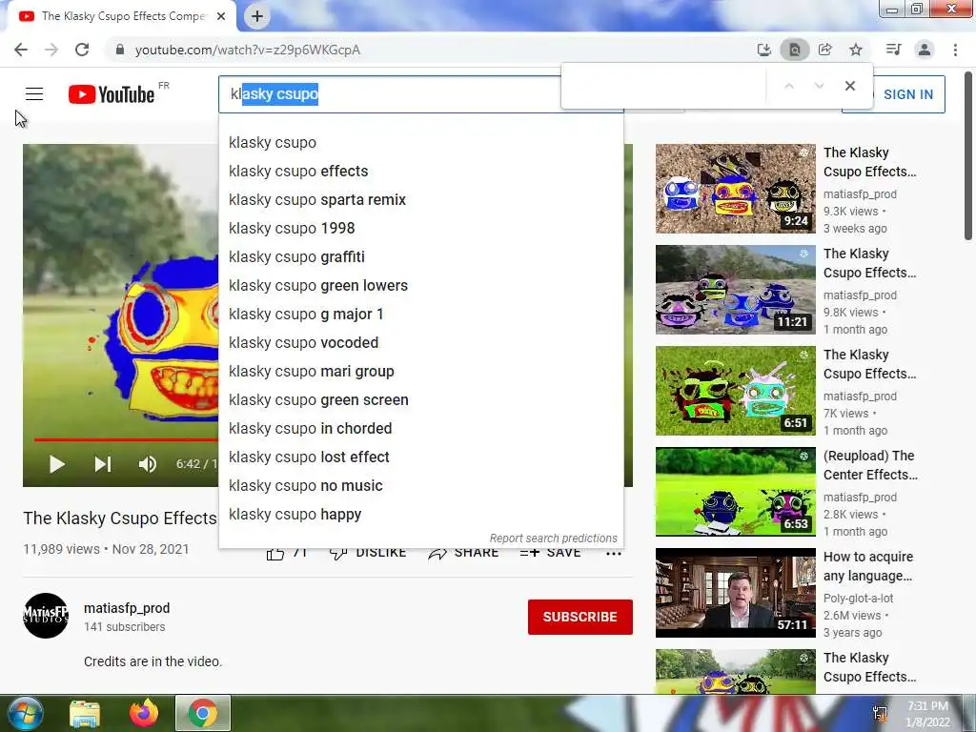The height and width of the screenshot is (732, 976).
Task: Go to YouTube home via logo
Action: [x=112, y=94]
